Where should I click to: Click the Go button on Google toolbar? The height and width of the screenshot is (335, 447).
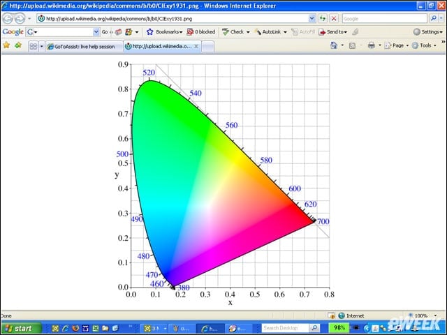[x=105, y=32]
